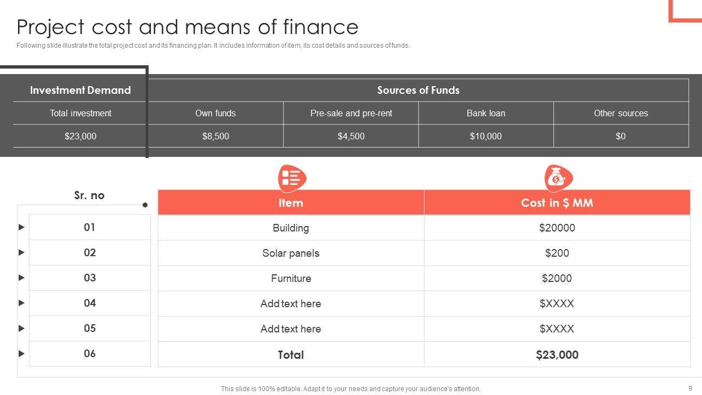Select the coral Item header bar
This screenshot has height=395, width=702.
[291, 202]
